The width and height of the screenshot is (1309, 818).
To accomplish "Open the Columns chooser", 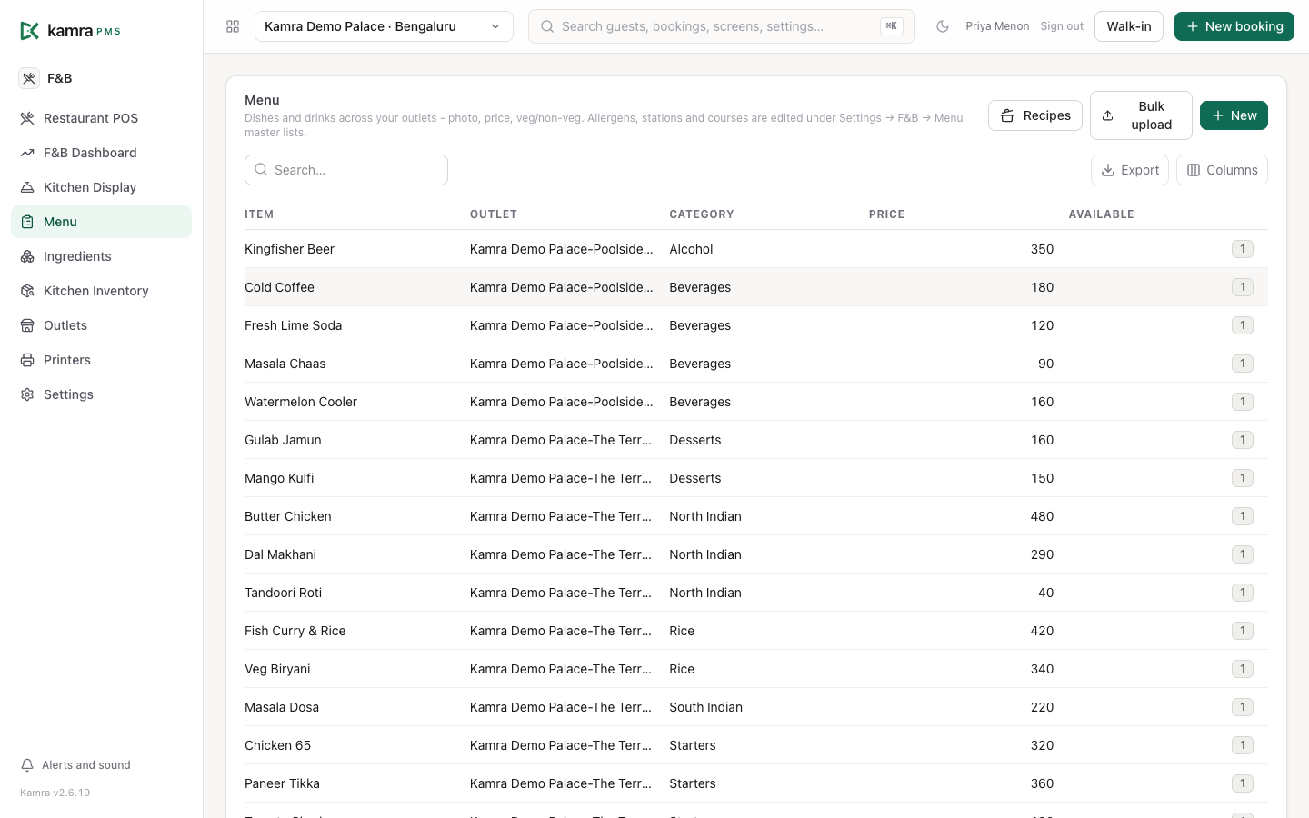I will pyautogui.click(x=1222, y=170).
